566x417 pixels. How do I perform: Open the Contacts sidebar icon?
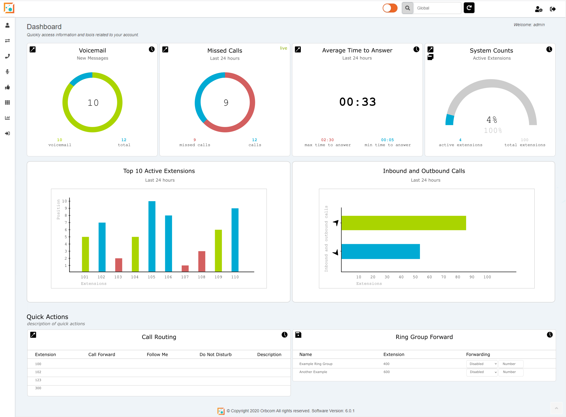[x=8, y=25]
